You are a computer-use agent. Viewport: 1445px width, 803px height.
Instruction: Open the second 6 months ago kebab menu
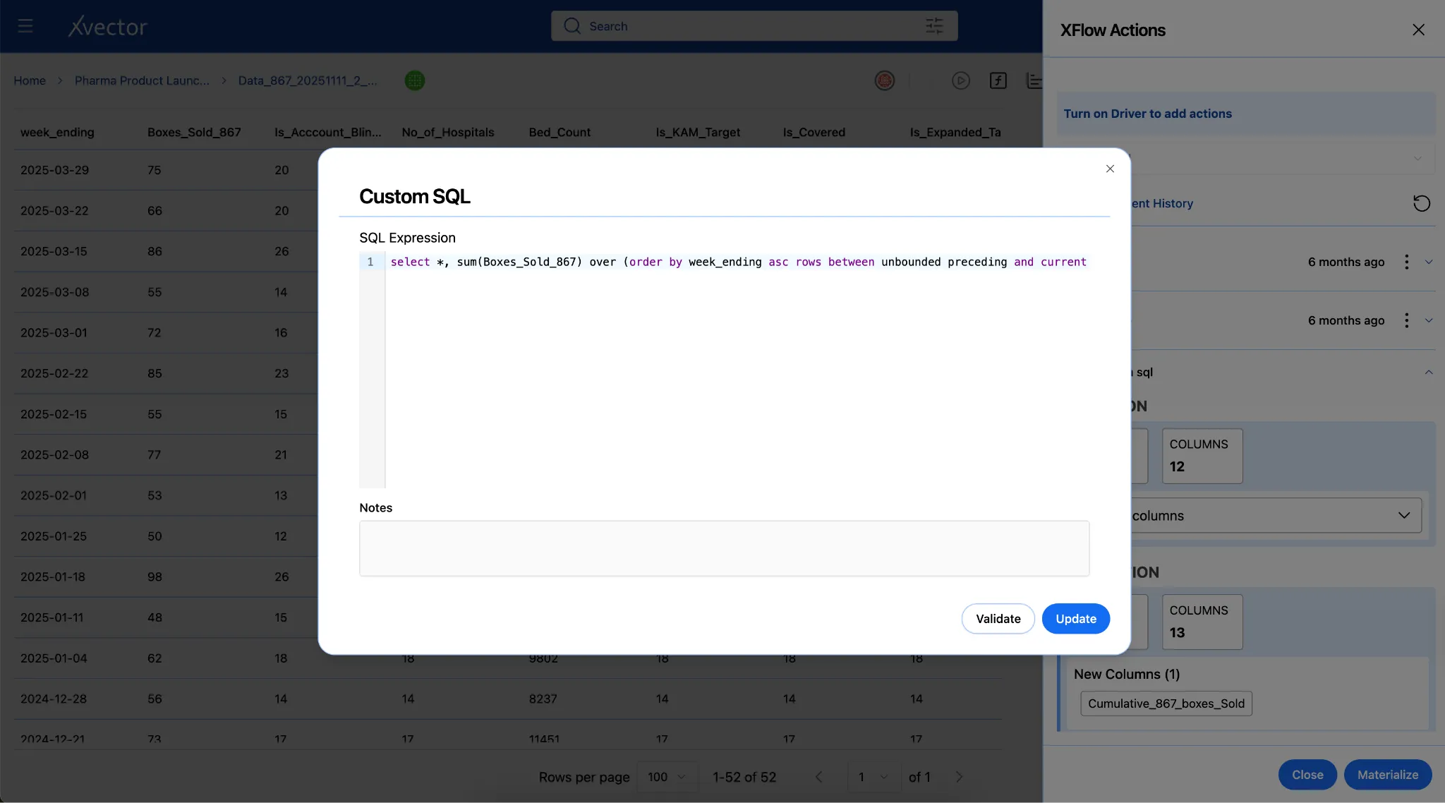click(1406, 320)
